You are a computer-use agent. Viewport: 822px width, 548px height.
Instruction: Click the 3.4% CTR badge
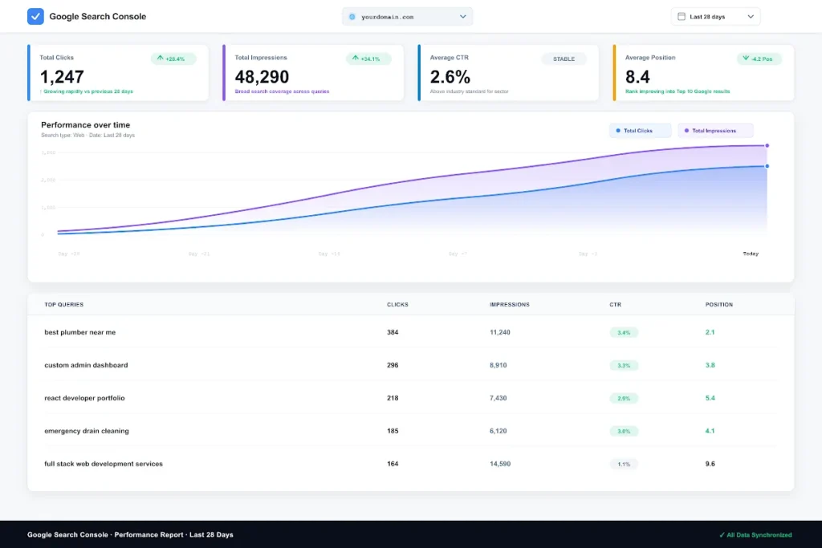click(x=623, y=333)
